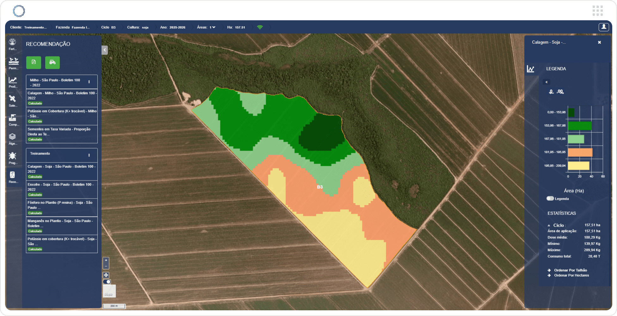
Task: Toggle the map layer switch above Mapa
Action: [x=107, y=282]
